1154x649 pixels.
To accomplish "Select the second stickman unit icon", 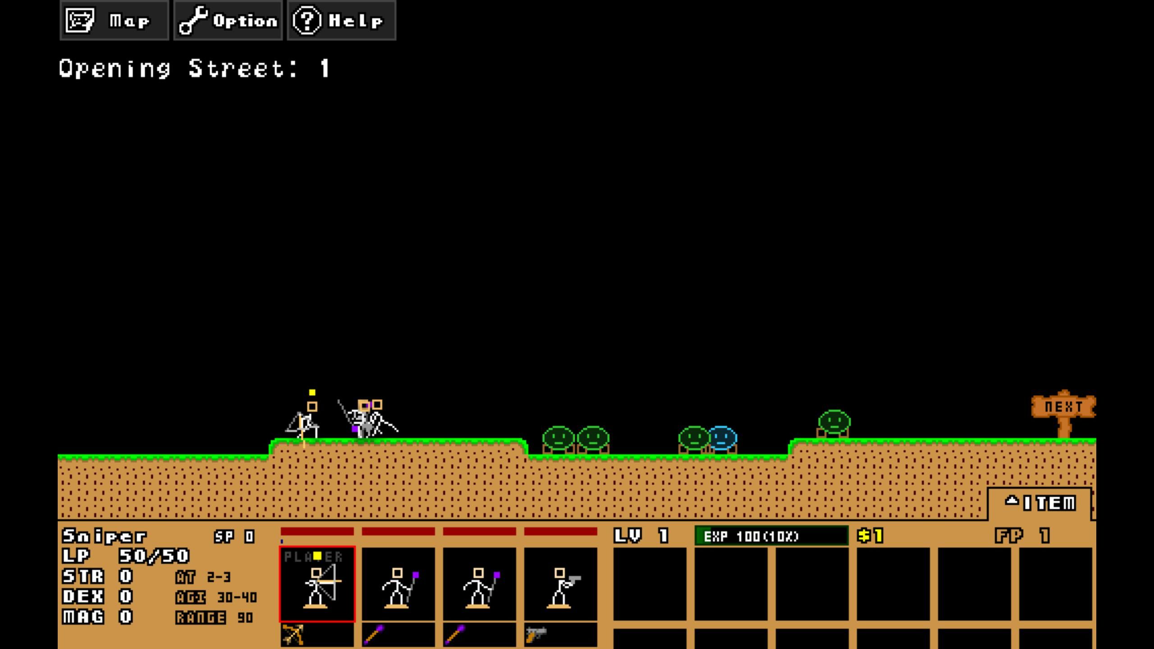I will point(397,582).
